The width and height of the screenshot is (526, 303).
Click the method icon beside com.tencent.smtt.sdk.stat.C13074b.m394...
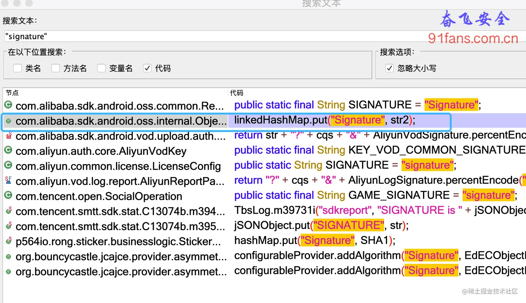9,210
